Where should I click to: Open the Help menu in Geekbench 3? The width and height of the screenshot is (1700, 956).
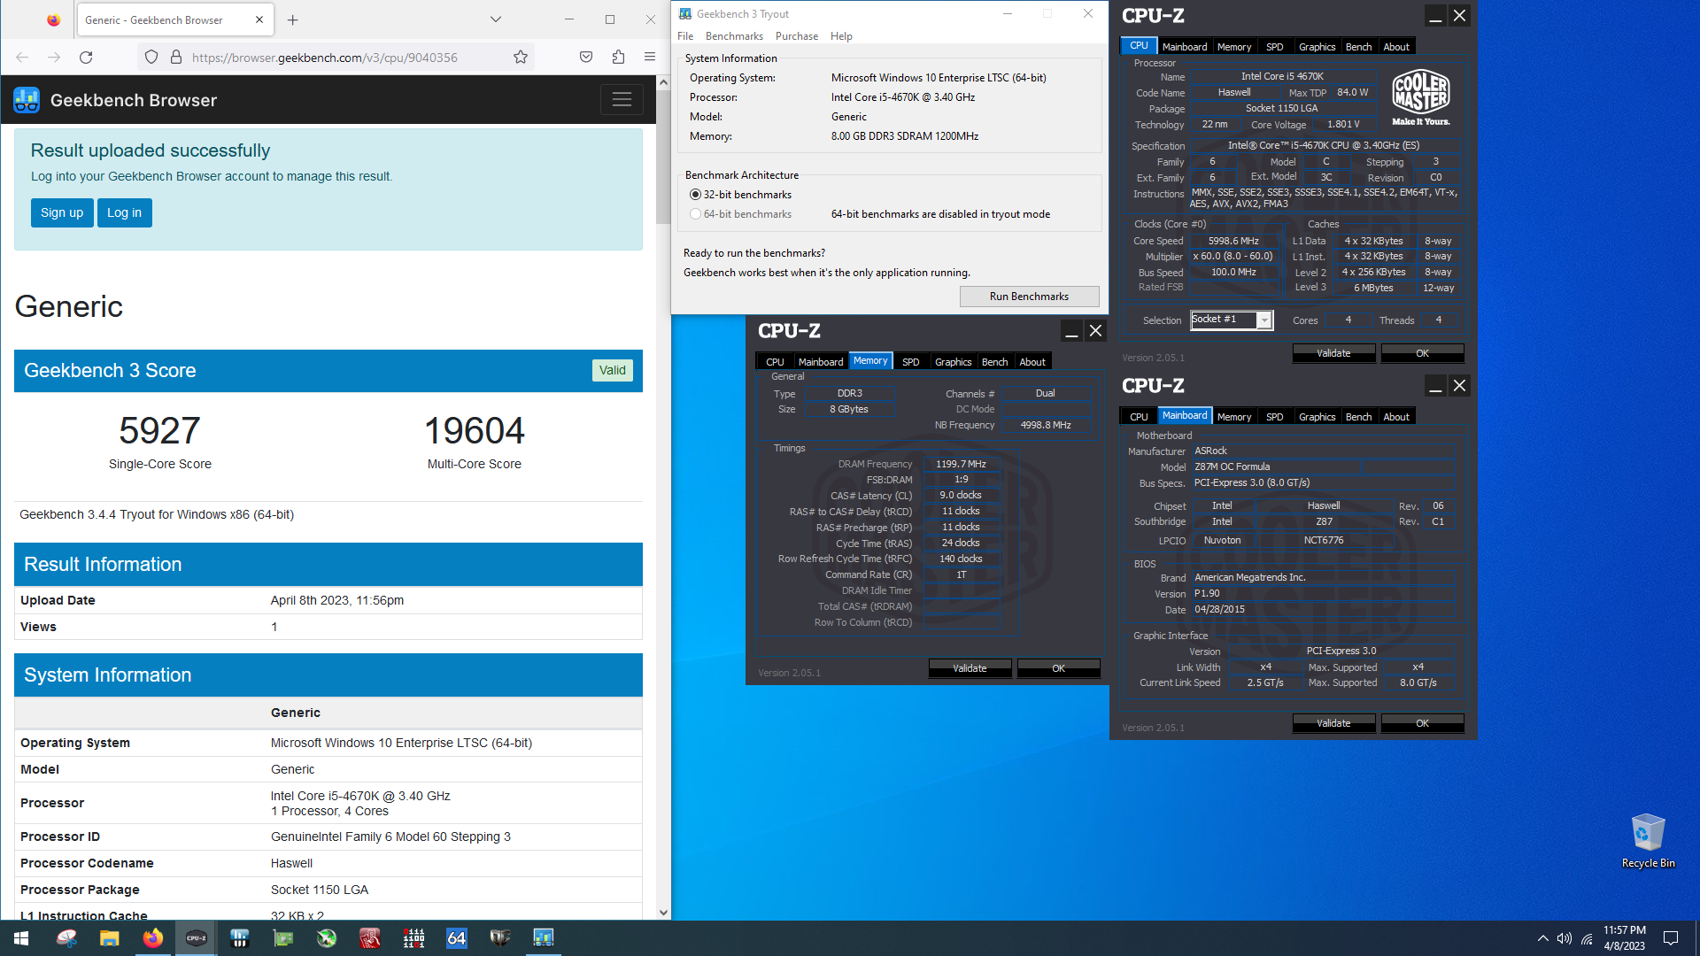coord(841,36)
